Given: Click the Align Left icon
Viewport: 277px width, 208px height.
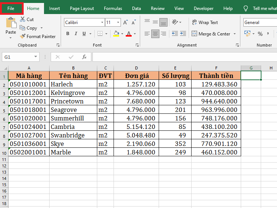Looking at the screenshot, I should click(x=147, y=34).
